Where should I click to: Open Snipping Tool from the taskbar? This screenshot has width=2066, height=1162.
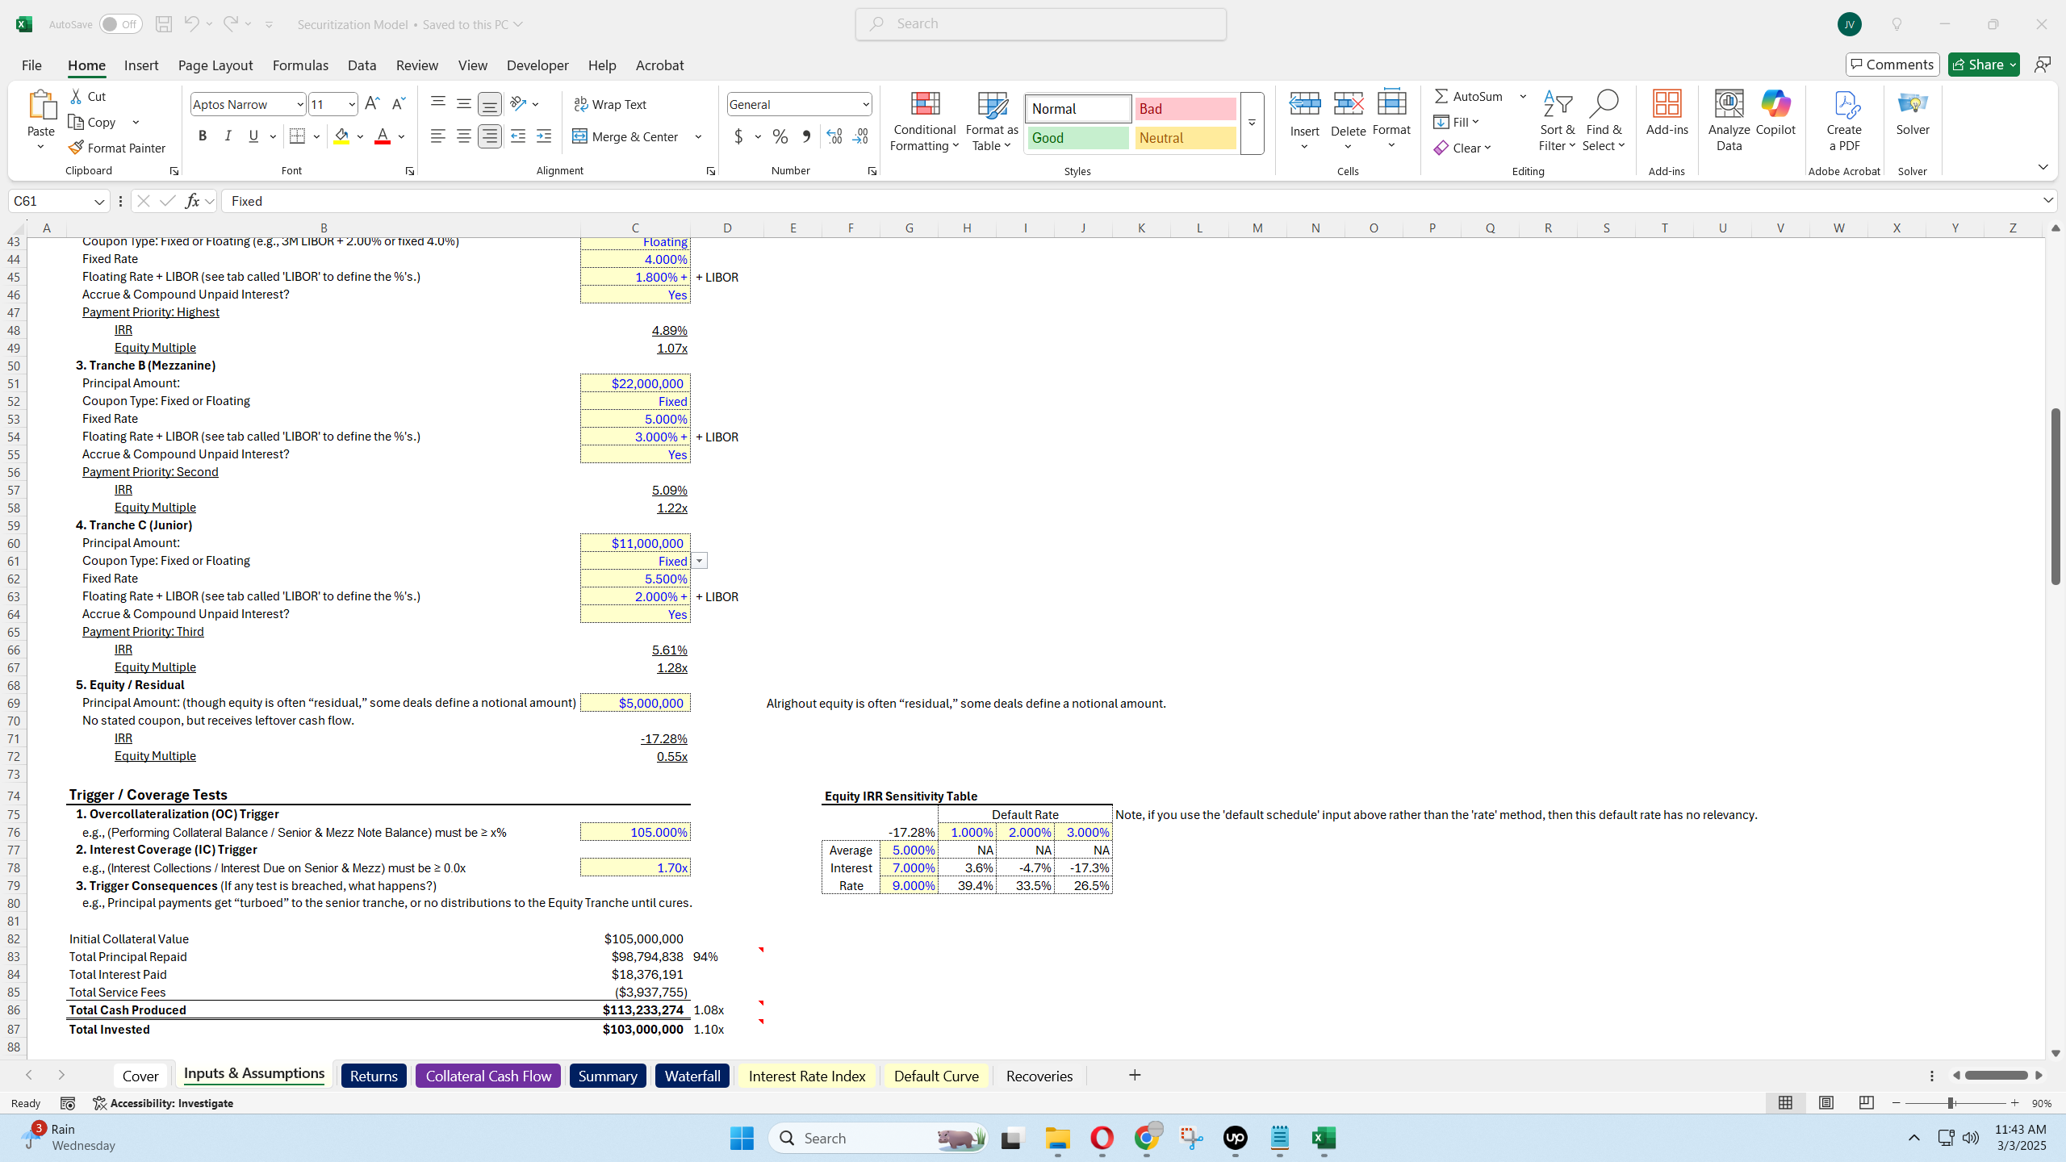(x=1191, y=1138)
